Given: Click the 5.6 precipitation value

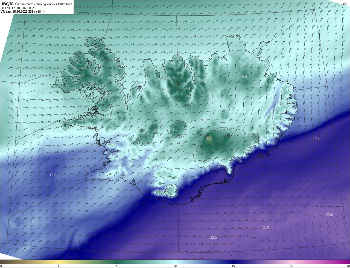Looking at the screenshot, I should tap(244, 77).
